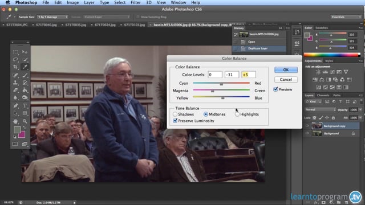The width and height of the screenshot is (365, 205).
Task: Add a Vibrance adjustment layer
Action: coord(346,72)
